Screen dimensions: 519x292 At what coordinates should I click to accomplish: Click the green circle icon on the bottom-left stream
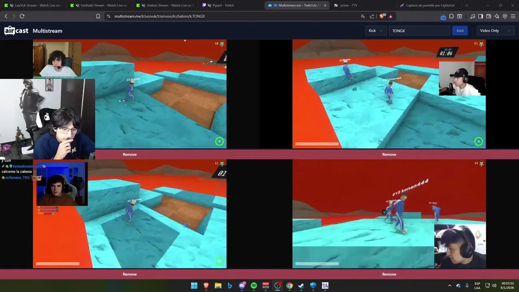[x=219, y=261]
